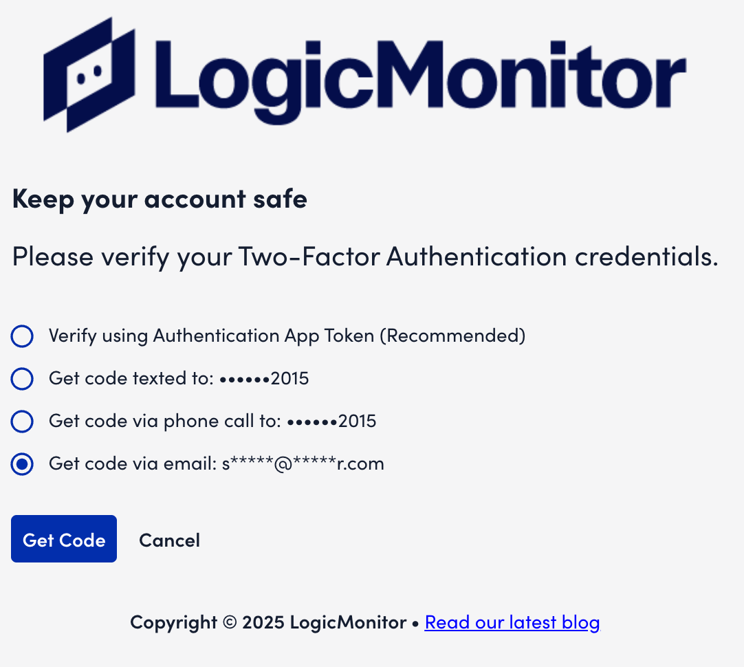Select the phone call radio button
This screenshot has width=744, height=667.
pyautogui.click(x=22, y=422)
